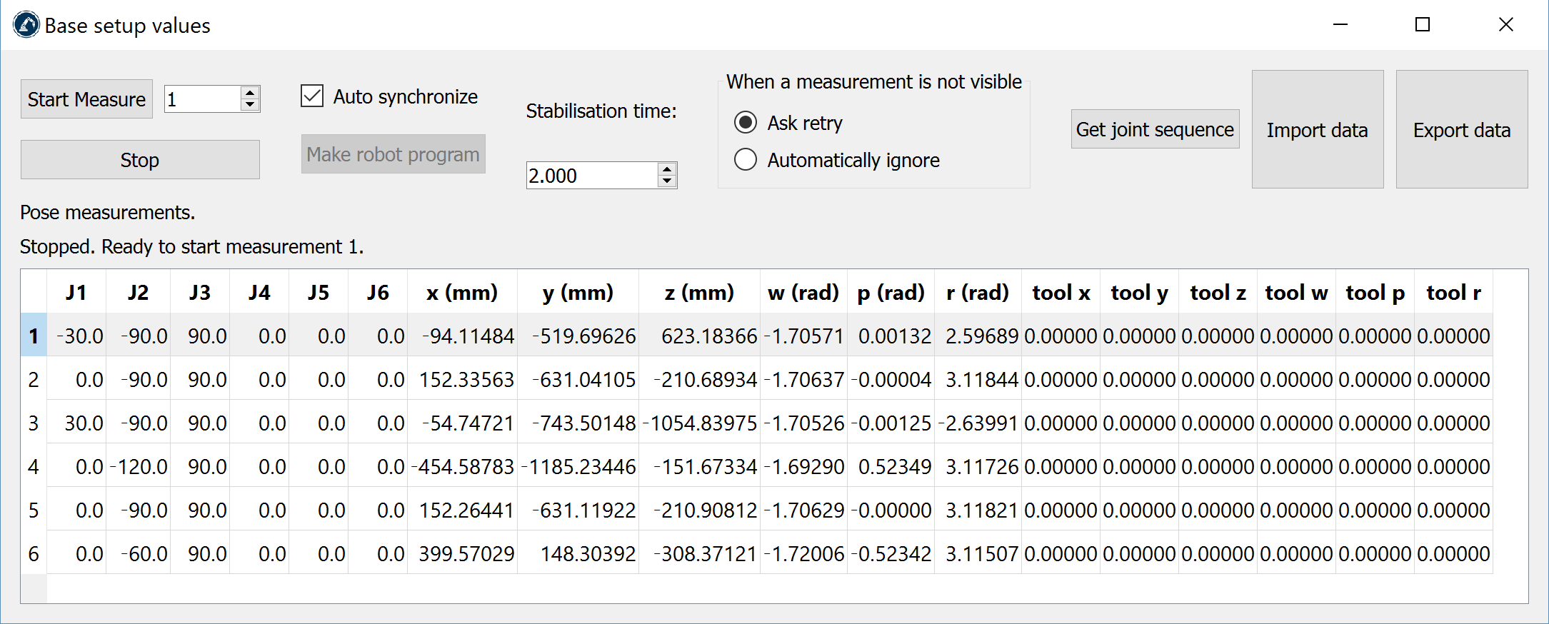Maximize the Base setup values window
1549x624 pixels.
pyautogui.click(x=1423, y=25)
